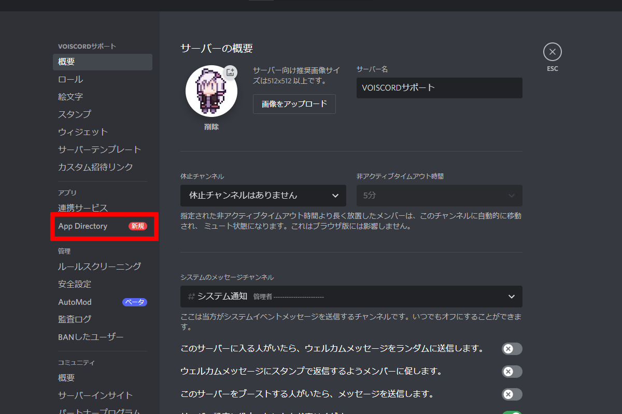
Task: Open the 休止チャンネル dropdown
Action: click(263, 196)
